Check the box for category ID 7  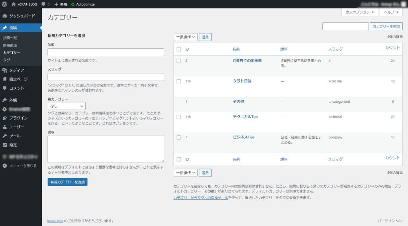179,137
